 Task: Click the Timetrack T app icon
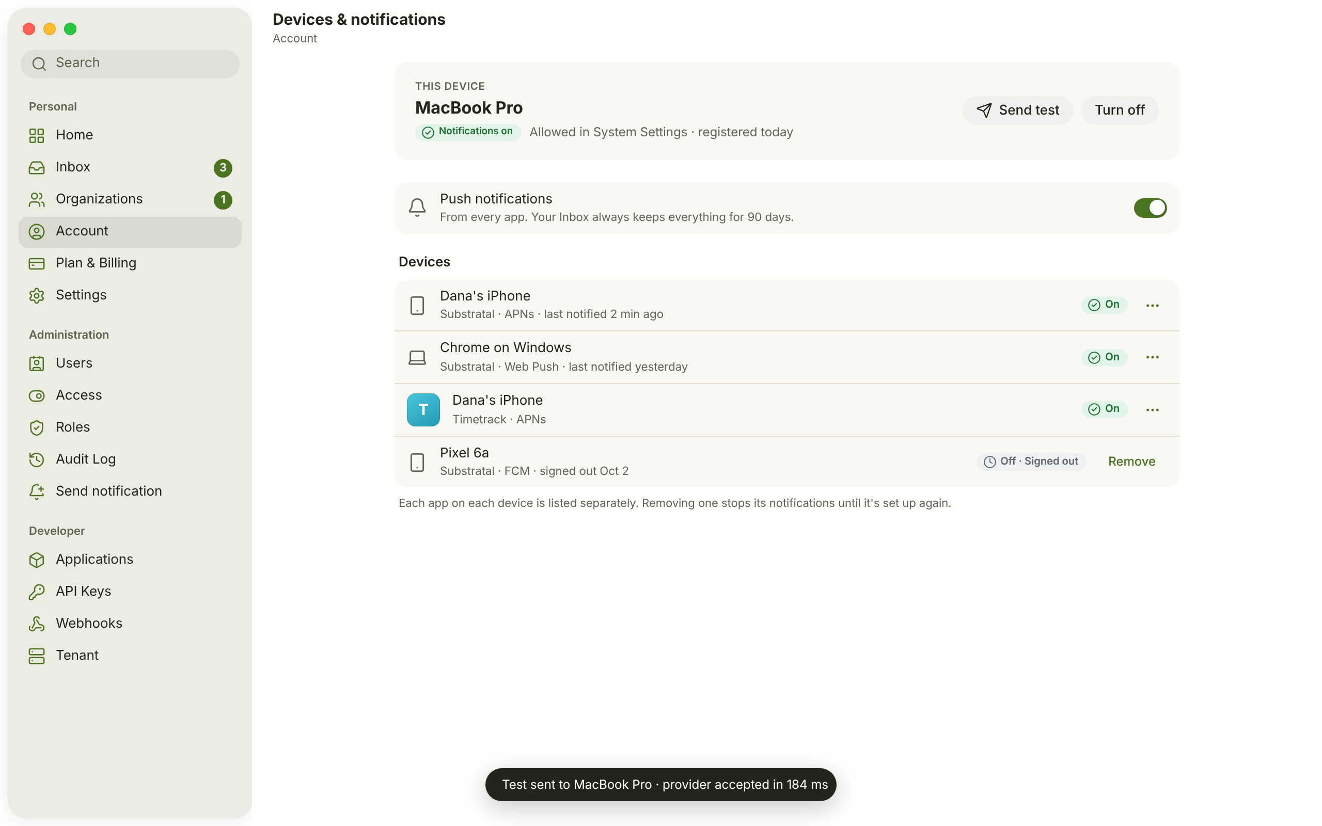pos(423,410)
